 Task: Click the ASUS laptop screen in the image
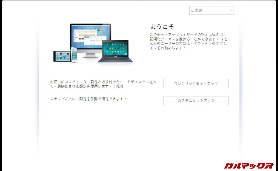[x=115, y=48]
